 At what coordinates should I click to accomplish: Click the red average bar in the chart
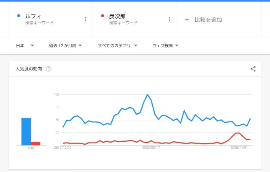tap(36, 144)
